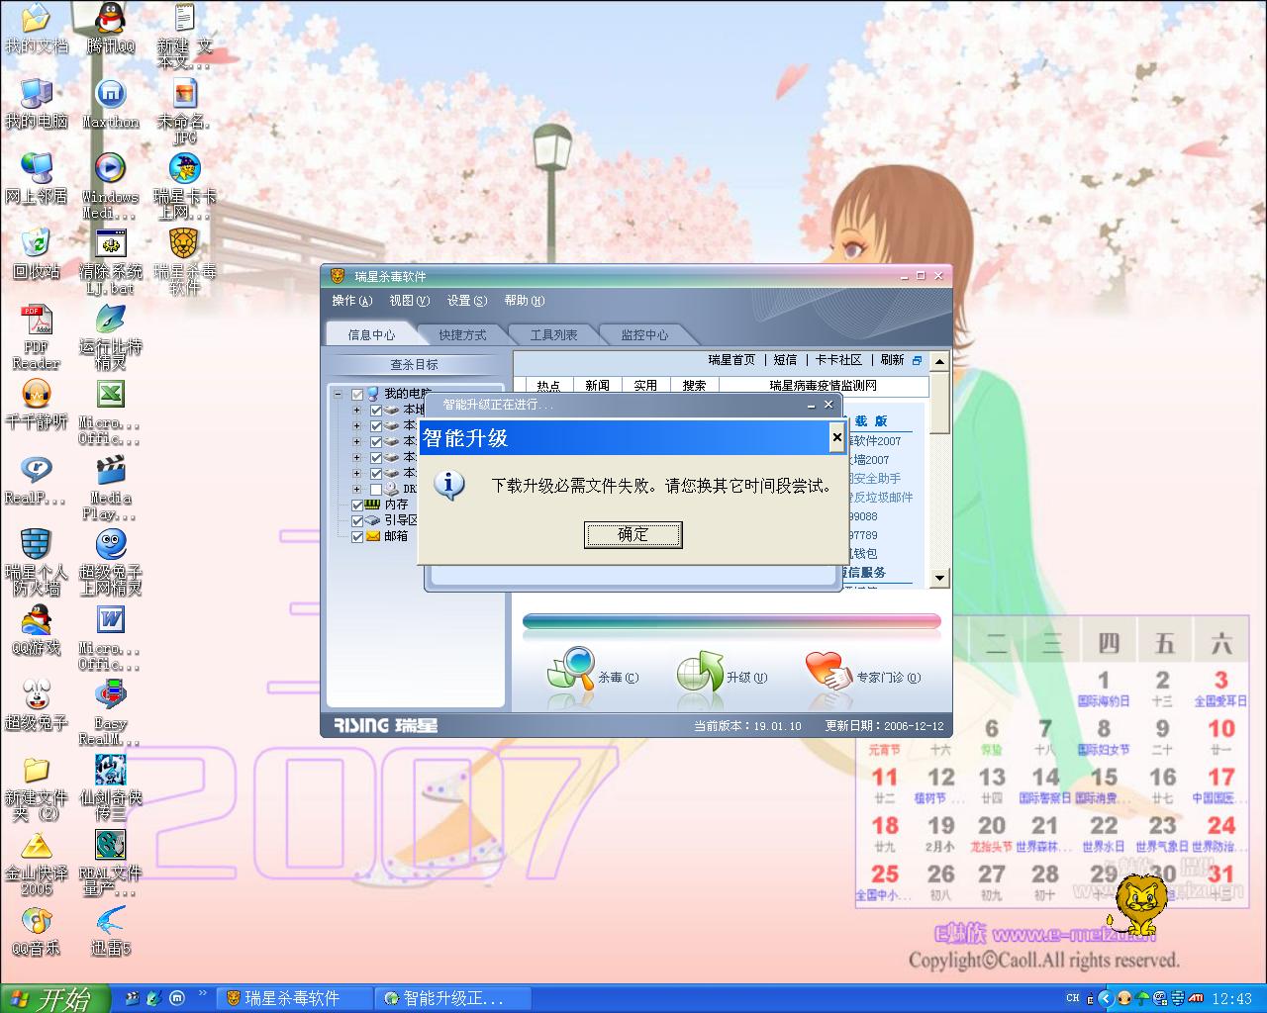The width and height of the screenshot is (1267, 1013).
Task: Select the 回收站 recycle bin icon
Action: click(x=37, y=254)
